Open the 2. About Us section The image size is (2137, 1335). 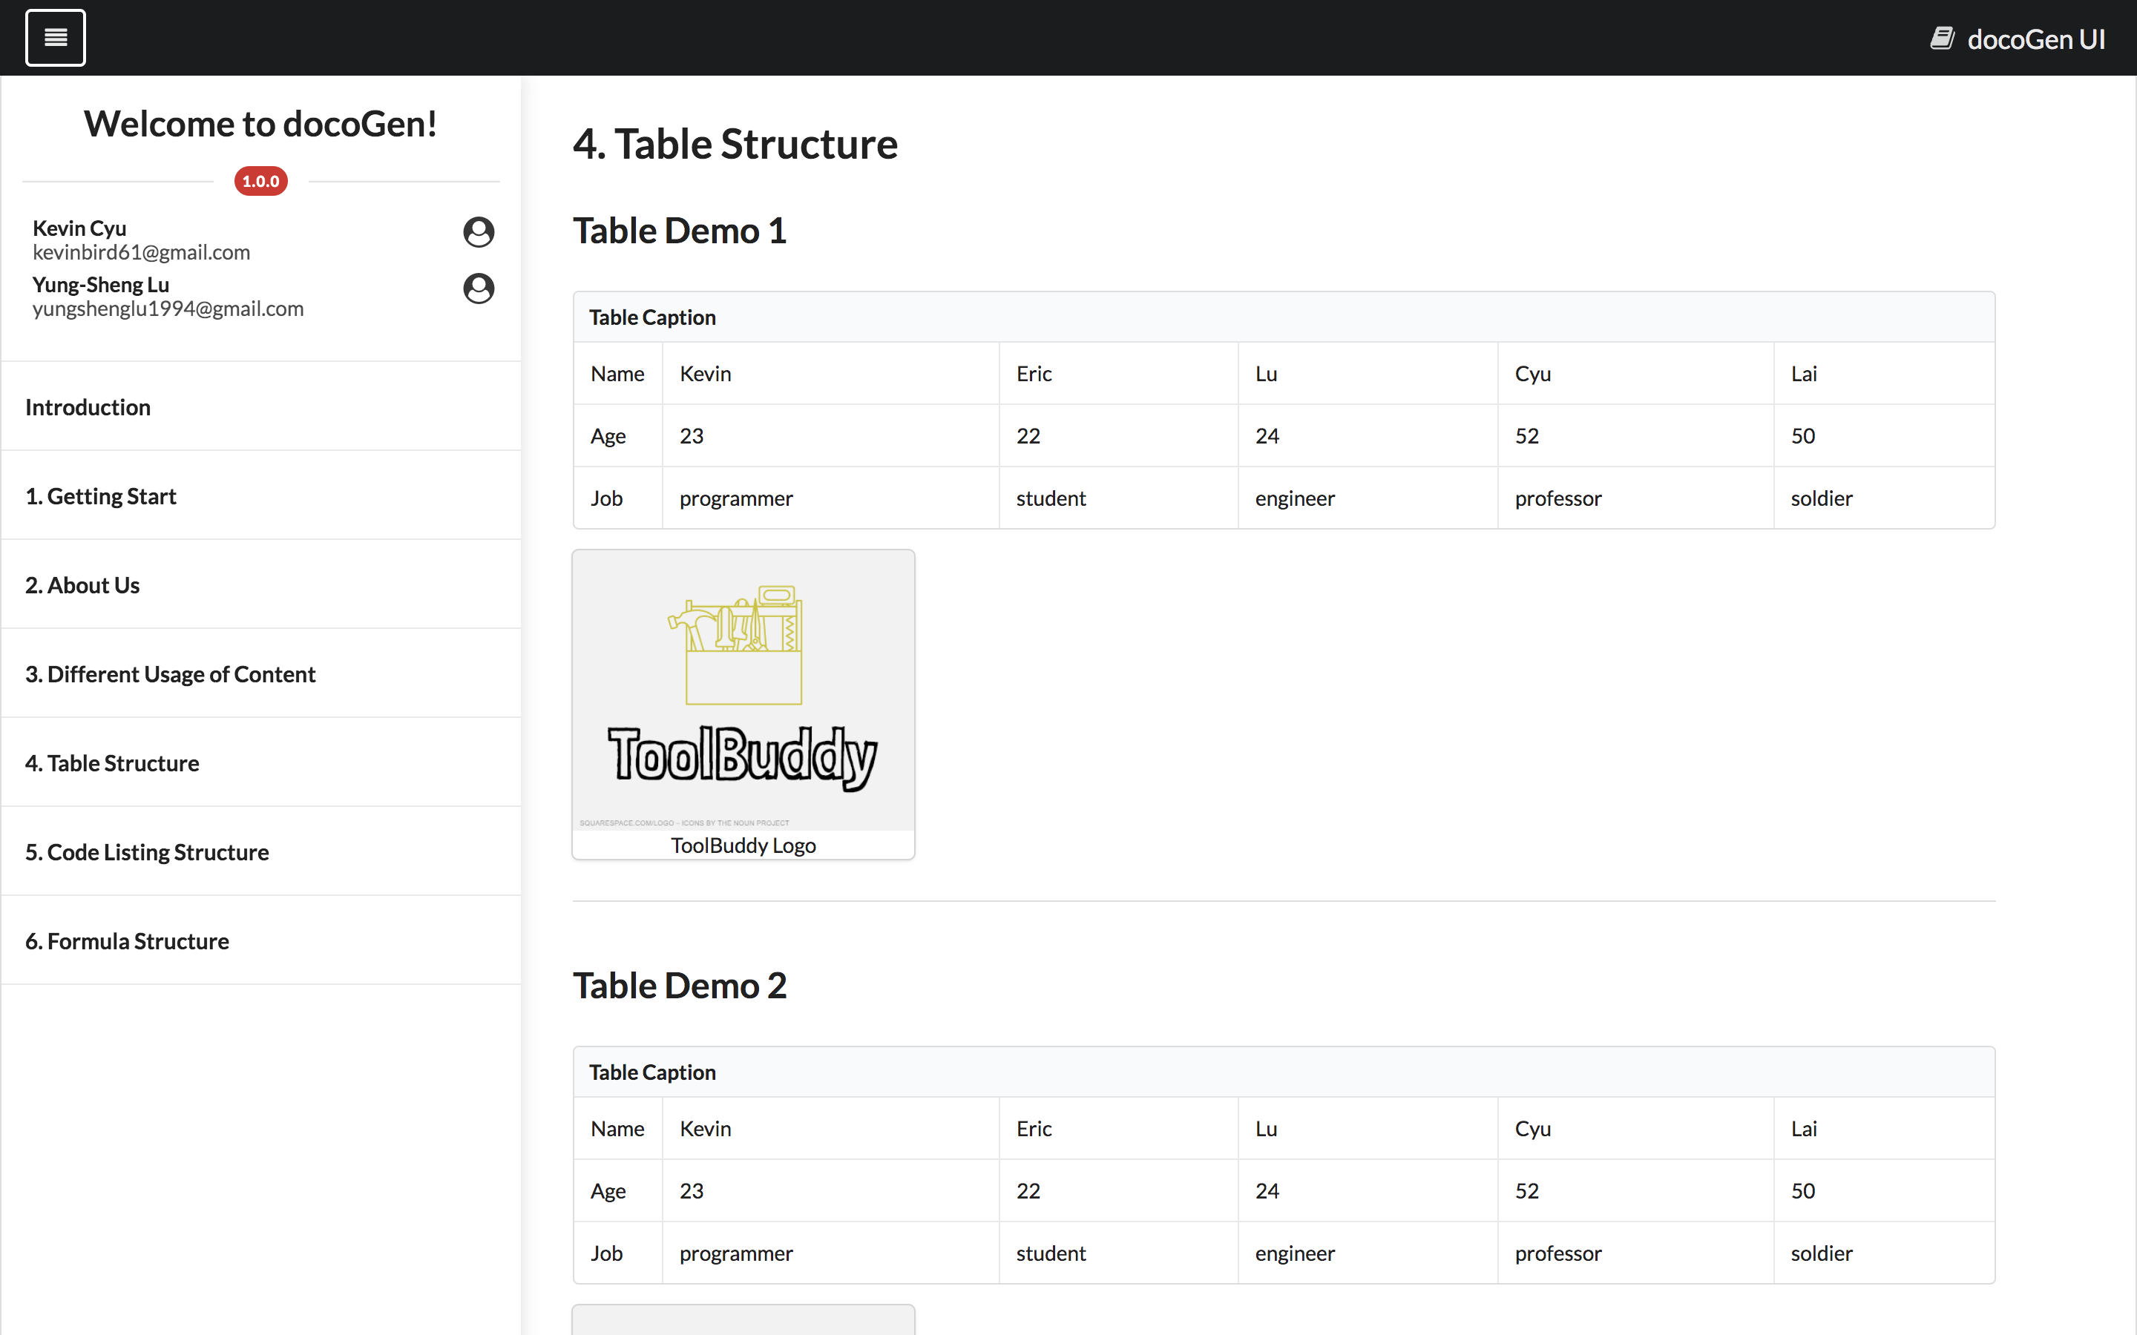coord(82,585)
